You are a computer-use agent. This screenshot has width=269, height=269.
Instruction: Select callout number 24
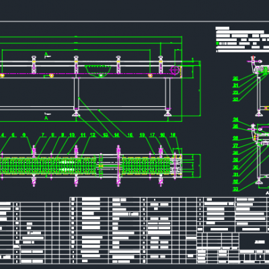pos(235,120)
